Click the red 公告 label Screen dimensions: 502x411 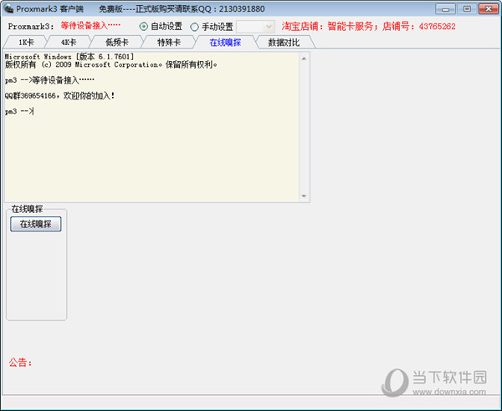pos(20,363)
